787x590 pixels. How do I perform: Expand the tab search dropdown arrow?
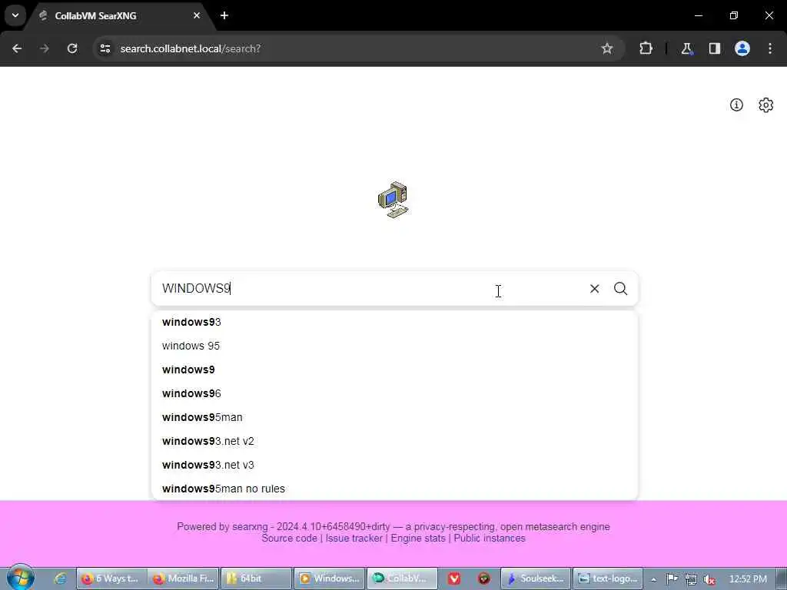(15, 15)
